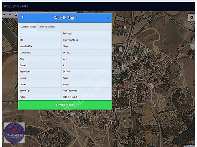
Task: Click the Mevkii row label
Action: (x=23, y=84)
